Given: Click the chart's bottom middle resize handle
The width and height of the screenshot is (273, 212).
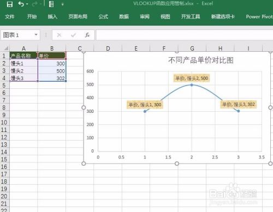Looking at the screenshot, I should pyautogui.click(x=177, y=163).
